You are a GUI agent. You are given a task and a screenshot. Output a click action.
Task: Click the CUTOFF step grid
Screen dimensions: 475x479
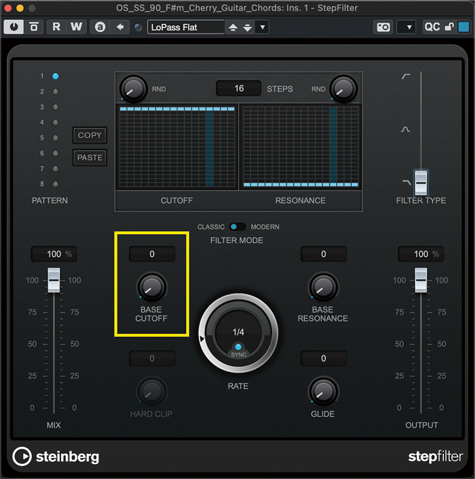[177, 147]
